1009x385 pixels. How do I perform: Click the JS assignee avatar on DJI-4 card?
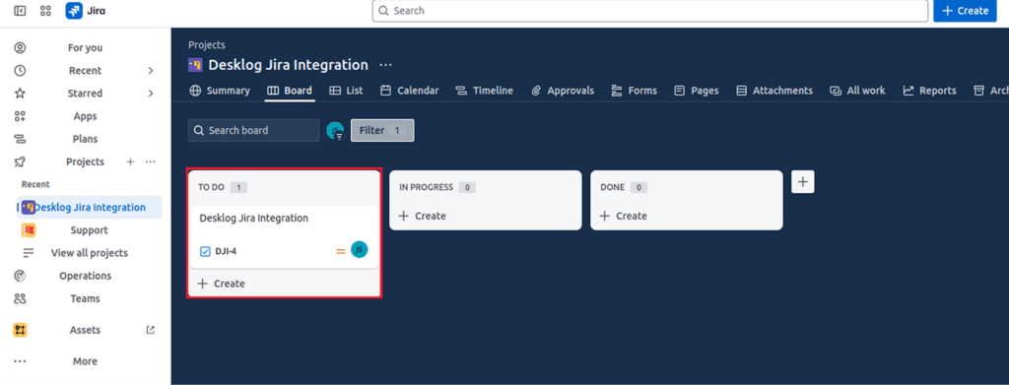pos(359,250)
